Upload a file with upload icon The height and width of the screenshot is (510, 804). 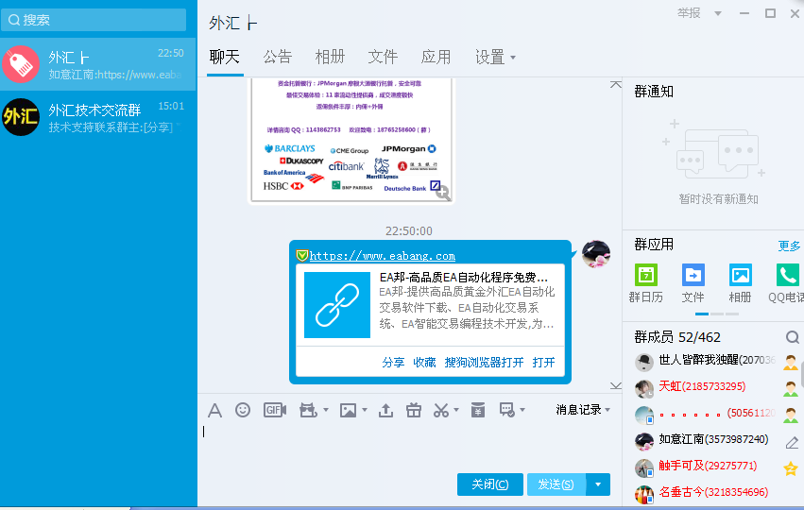coord(385,410)
